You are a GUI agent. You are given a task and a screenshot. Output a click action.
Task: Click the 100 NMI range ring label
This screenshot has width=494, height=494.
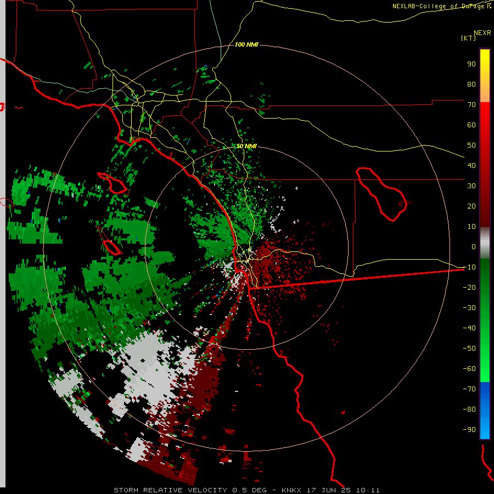point(246,45)
